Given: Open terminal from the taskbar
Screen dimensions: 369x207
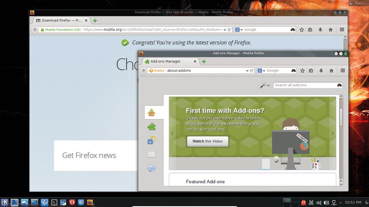Looking at the screenshot, I should click(54, 202).
